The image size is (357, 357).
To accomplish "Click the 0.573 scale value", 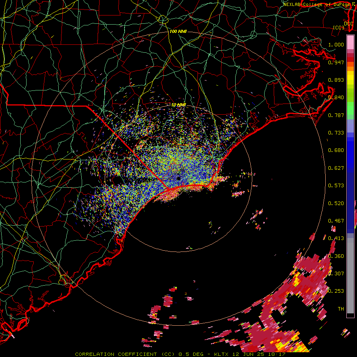I will click(336, 186).
